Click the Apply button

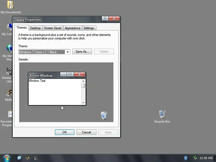[108, 132]
